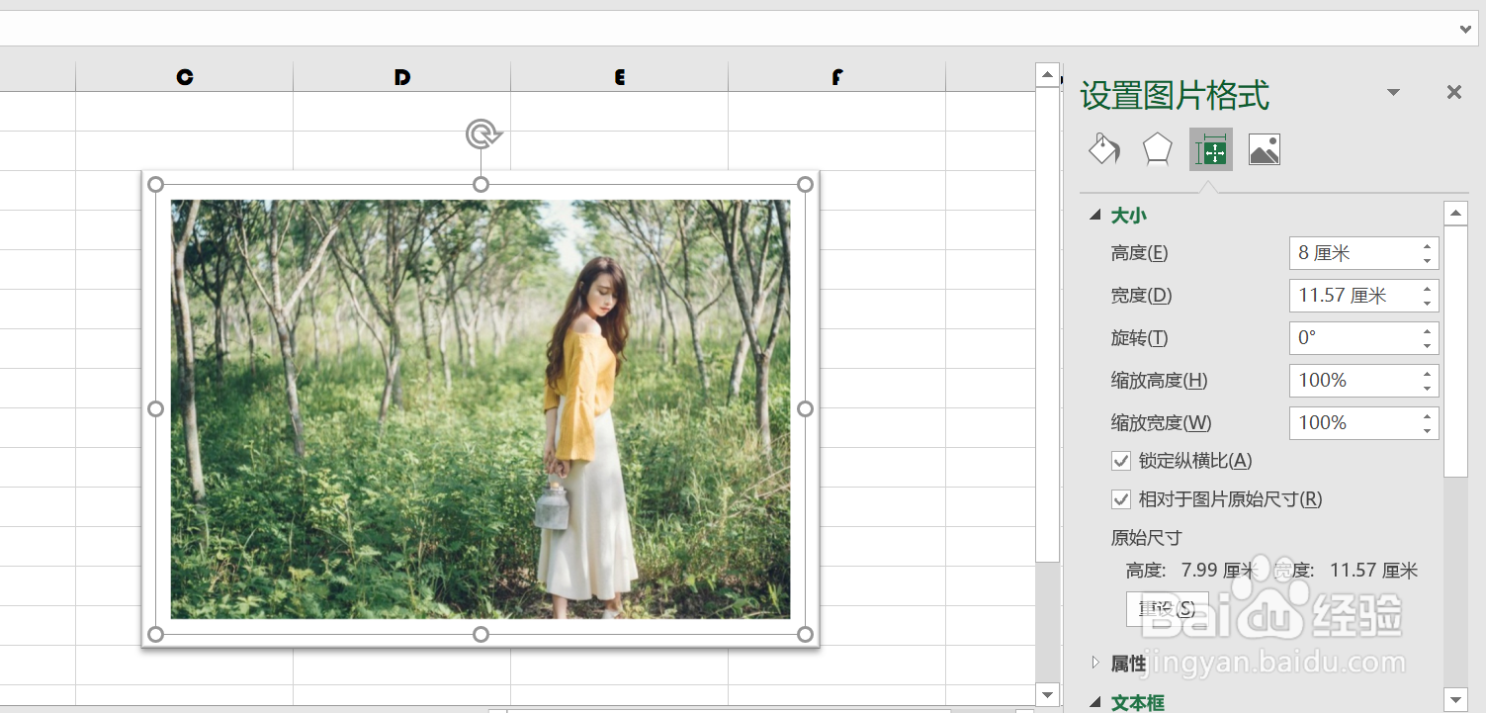Click the format pane scrollbar up arrow
Screen dimensions: 1486x713
[1455, 214]
